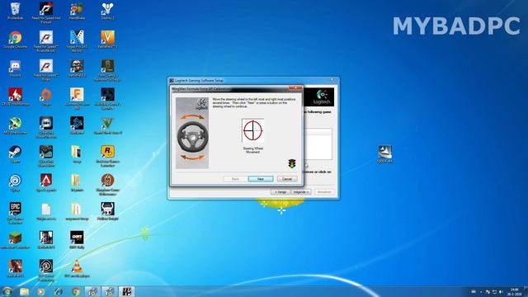
Task: Open Windows Media Player from taskbar
Action: [41, 291]
